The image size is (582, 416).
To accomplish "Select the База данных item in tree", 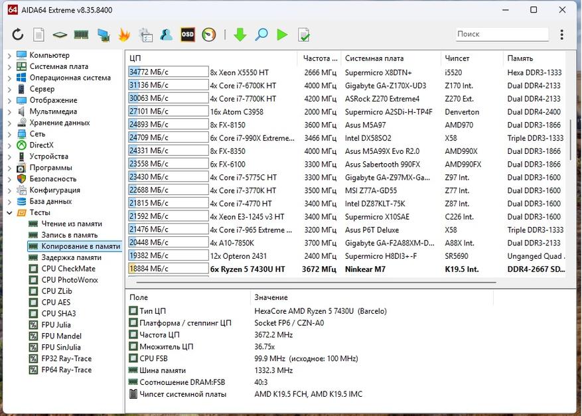I will click(x=50, y=201).
